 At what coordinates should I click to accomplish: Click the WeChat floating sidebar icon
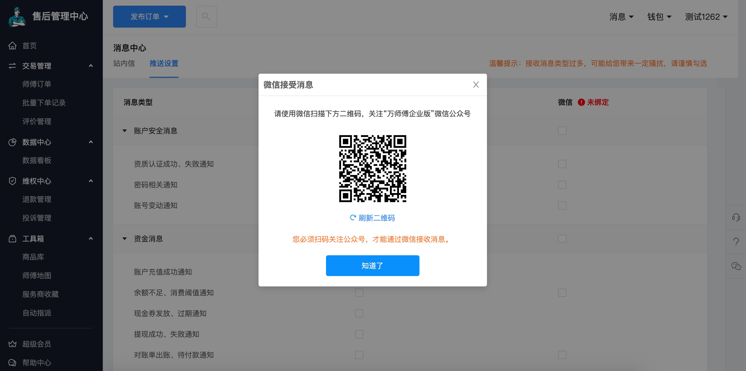[736, 266]
